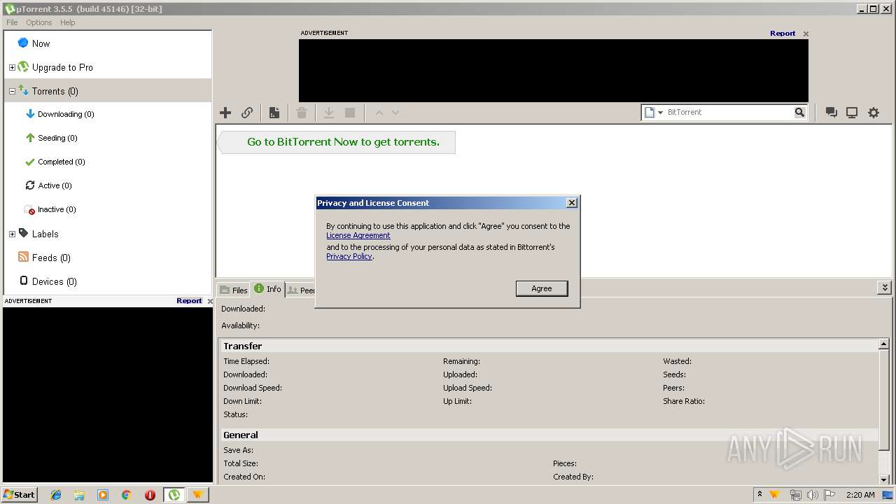Screen dimensions: 896x504
Task: Collapse the Torrents tree node
Action: [12, 92]
